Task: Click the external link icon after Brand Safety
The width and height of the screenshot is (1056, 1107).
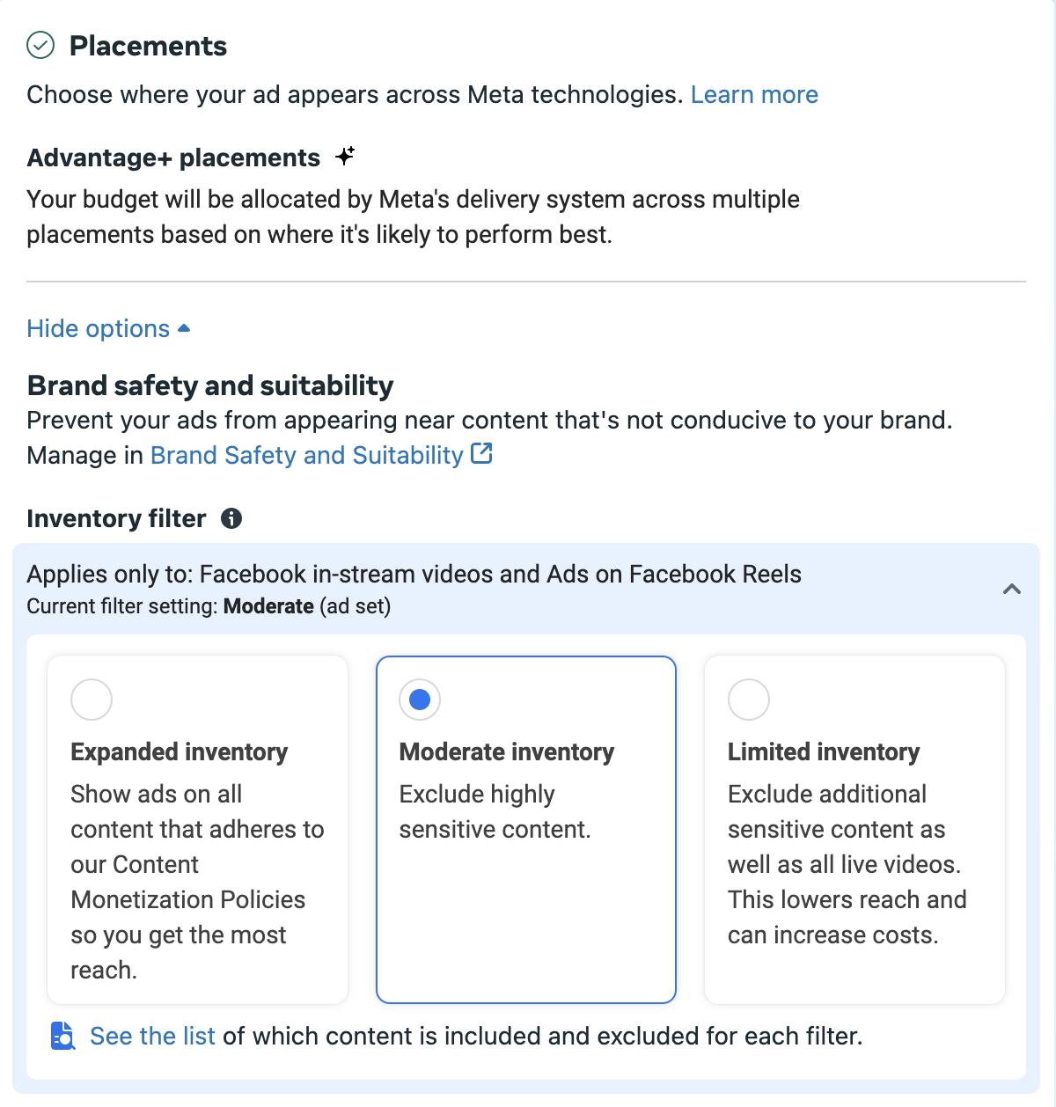Action: click(x=482, y=453)
